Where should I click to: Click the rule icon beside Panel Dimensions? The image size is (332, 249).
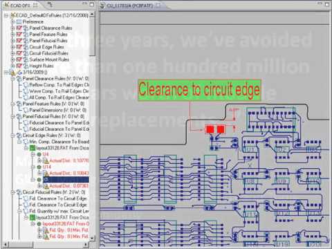(26, 110)
